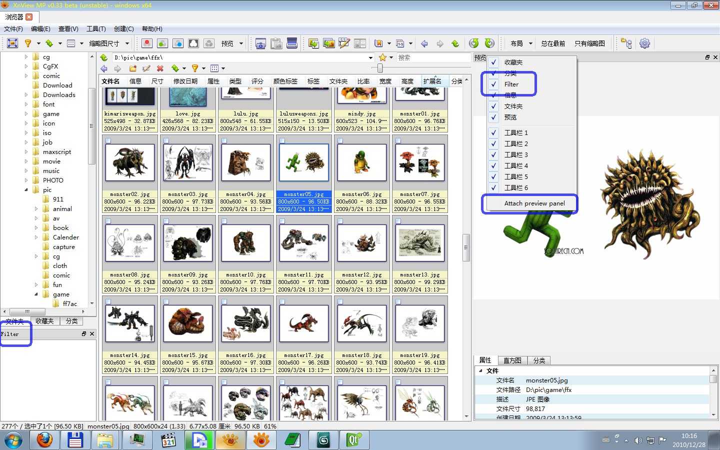Image resolution: width=720 pixels, height=450 pixels.
Task: Click the blue color channel icon
Action: pyautogui.click(x=178, y=43)
